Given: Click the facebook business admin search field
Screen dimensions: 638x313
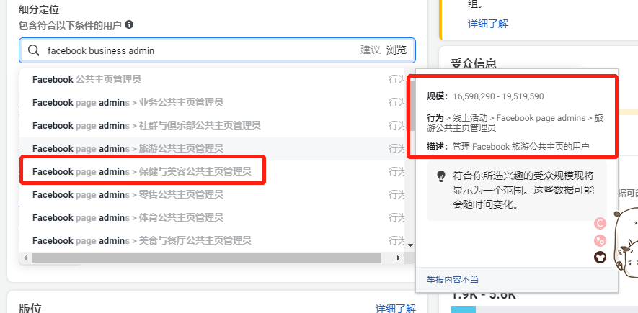Looking at the screenshot, I should click(217, 50).
